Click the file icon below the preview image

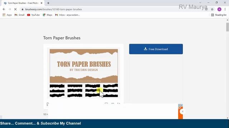(x=48, y=104)
